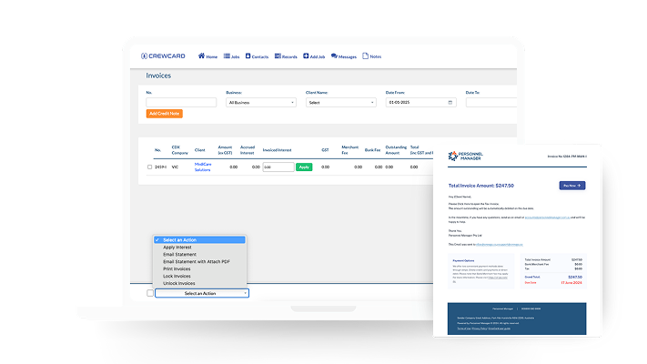This screenshot has width=647, height=364.
Task: Open the Notes page icon
Action: pos(366,56)
